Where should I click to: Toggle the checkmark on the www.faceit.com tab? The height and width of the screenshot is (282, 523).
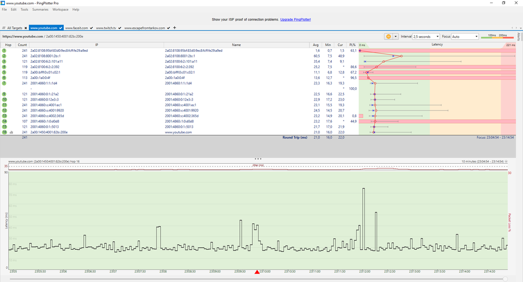pyautogui.click(x=92, y=28)
